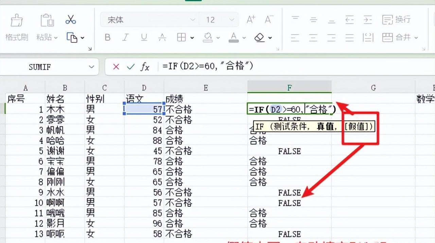
Task: Activate the Format Painter brush icon
Action: click(x=17, y=20)
